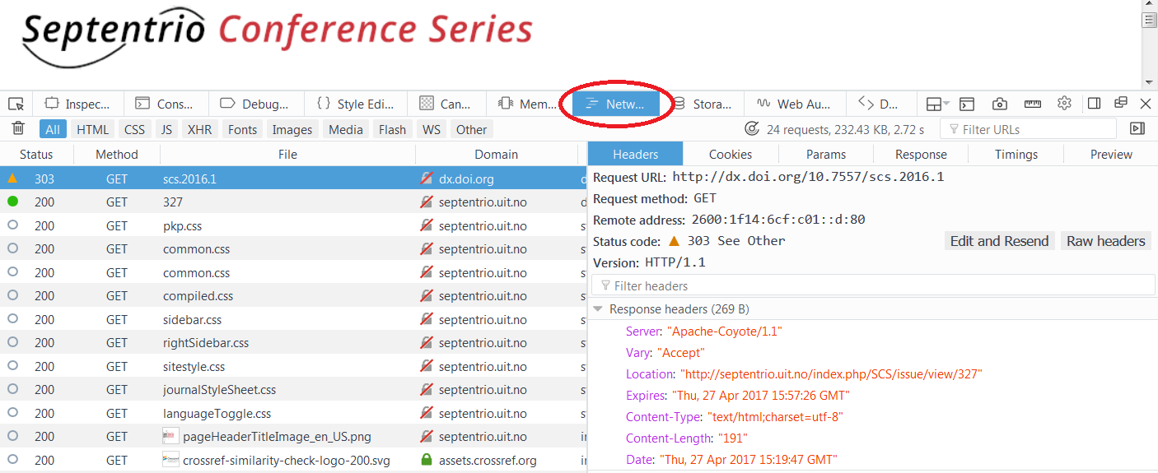
Task: Switch to the Console tab
Action: (x=166, y=104)
